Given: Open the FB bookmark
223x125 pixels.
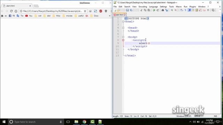Looking at the screenshot, I should (12, 16).
